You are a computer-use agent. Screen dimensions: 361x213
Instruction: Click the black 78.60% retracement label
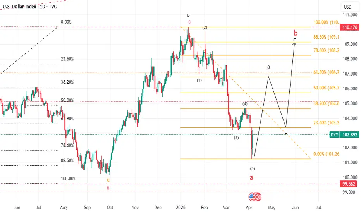pyautogui.click(x=67, y=145)
